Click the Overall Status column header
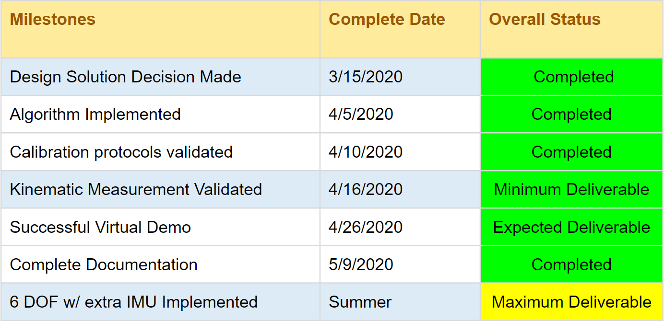 [545, 20]
